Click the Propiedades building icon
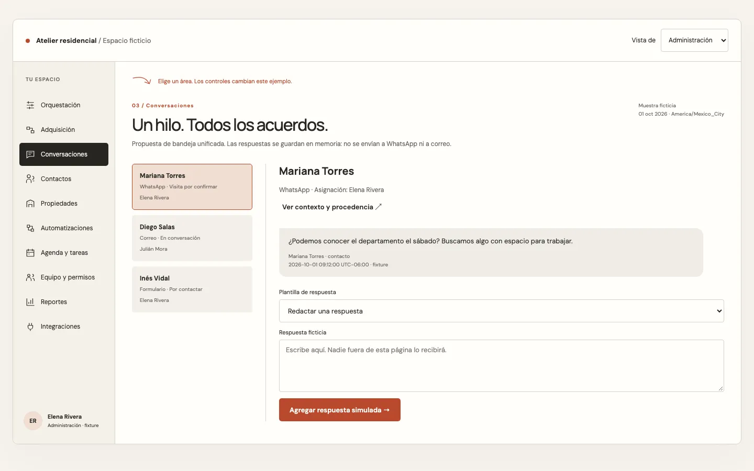 30,204
